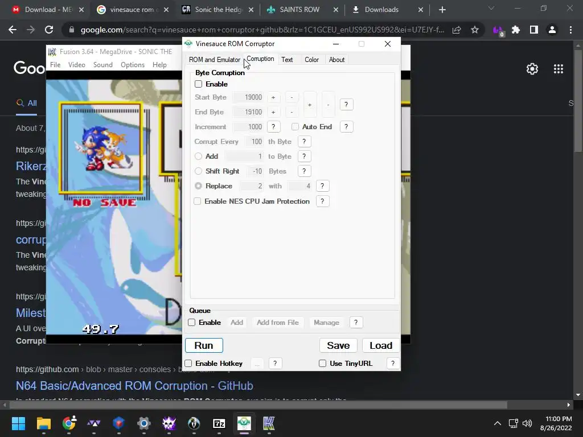Open help for Replace with option

[x=322, y=186]
